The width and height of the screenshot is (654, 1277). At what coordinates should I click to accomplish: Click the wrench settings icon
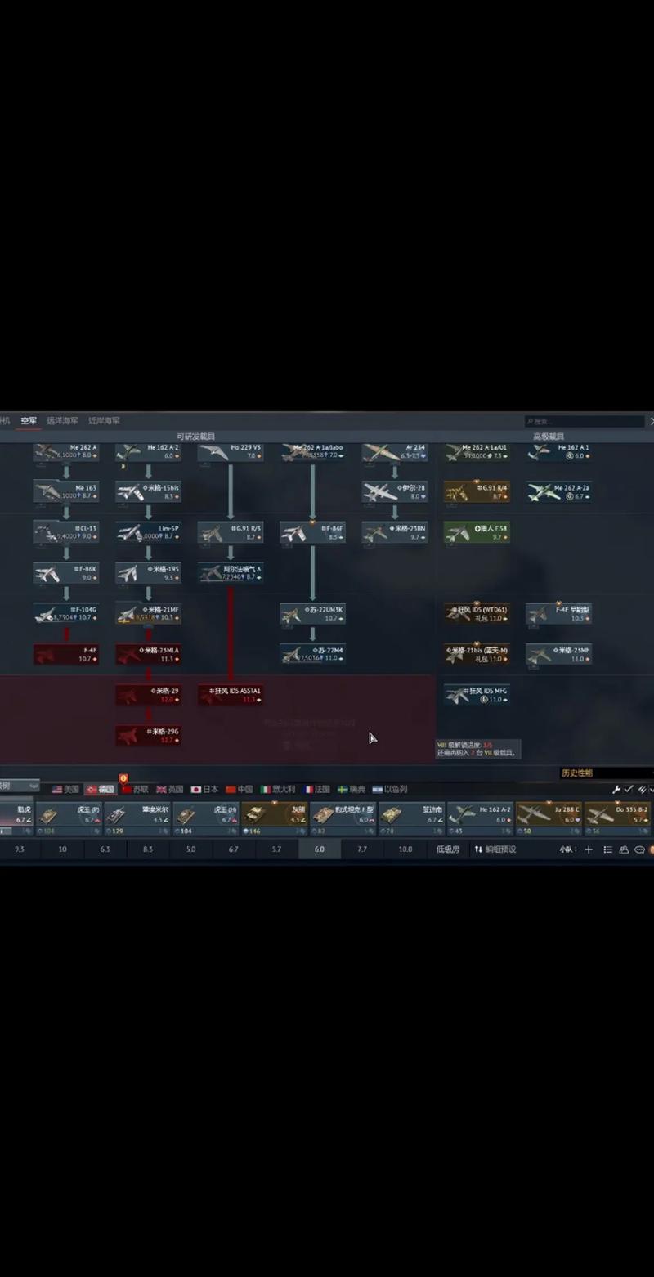616,789
